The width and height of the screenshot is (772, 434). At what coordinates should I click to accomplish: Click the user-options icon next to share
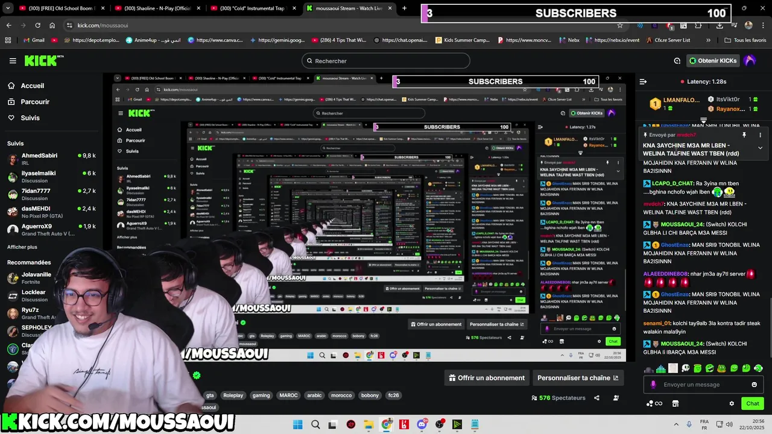point(616,398)
